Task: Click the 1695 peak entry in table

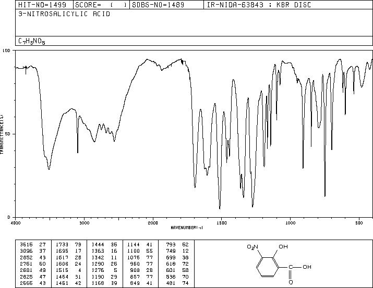Action: tap(68, 251)
